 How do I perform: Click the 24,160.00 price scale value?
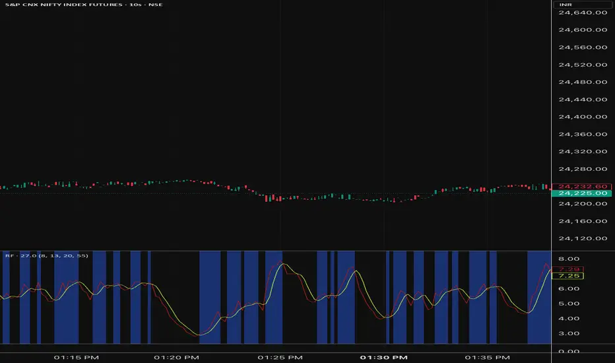(583, 221)
